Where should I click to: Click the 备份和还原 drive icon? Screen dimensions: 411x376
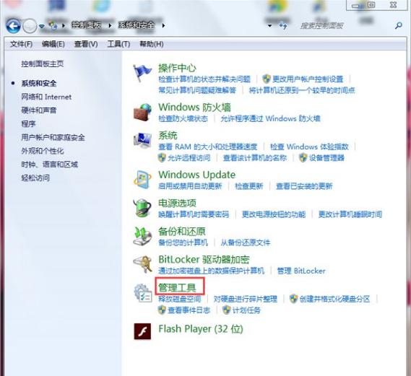point(142,237)
